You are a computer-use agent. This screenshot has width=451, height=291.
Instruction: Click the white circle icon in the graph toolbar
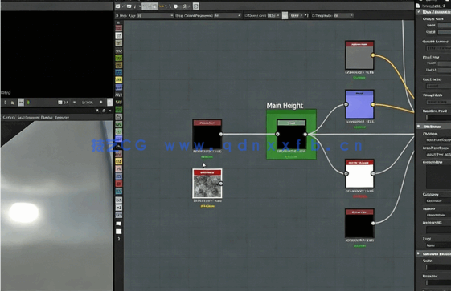coord(175,6)
